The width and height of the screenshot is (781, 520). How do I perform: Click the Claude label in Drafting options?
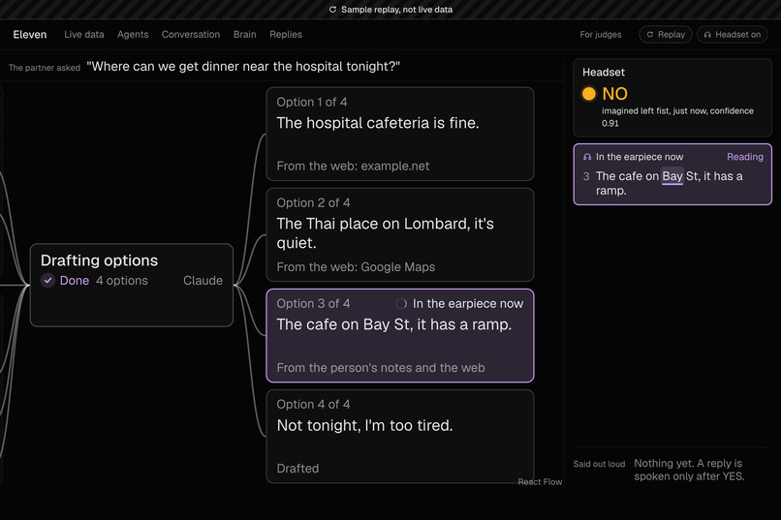[x=203, y=281]
